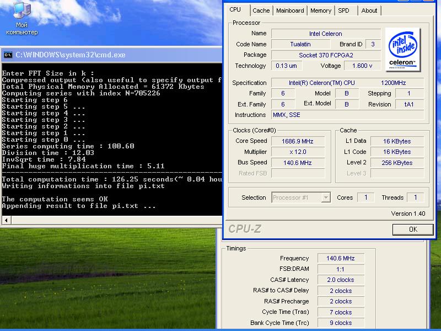Switch to the Cache tab
441x331 pixels.
point(261,10)
